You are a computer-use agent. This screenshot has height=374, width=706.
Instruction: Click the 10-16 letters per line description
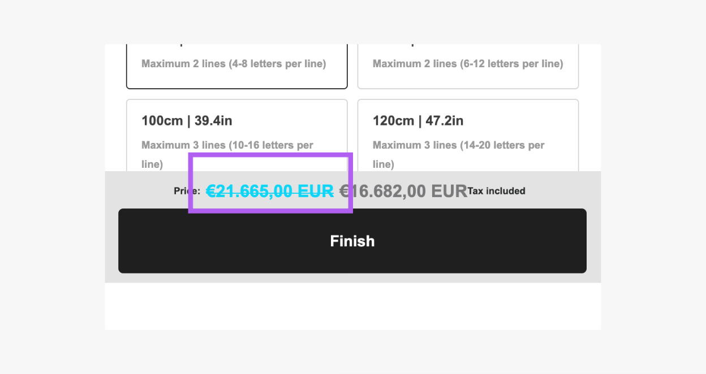tap(227, 146)
